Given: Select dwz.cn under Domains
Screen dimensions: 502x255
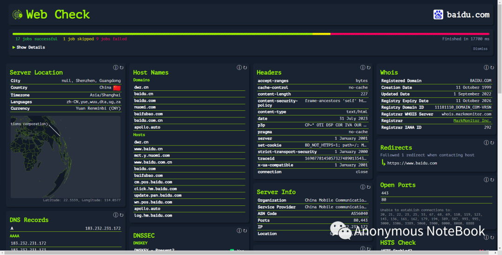Looking at the screenshot, I should tap(189, 87).
